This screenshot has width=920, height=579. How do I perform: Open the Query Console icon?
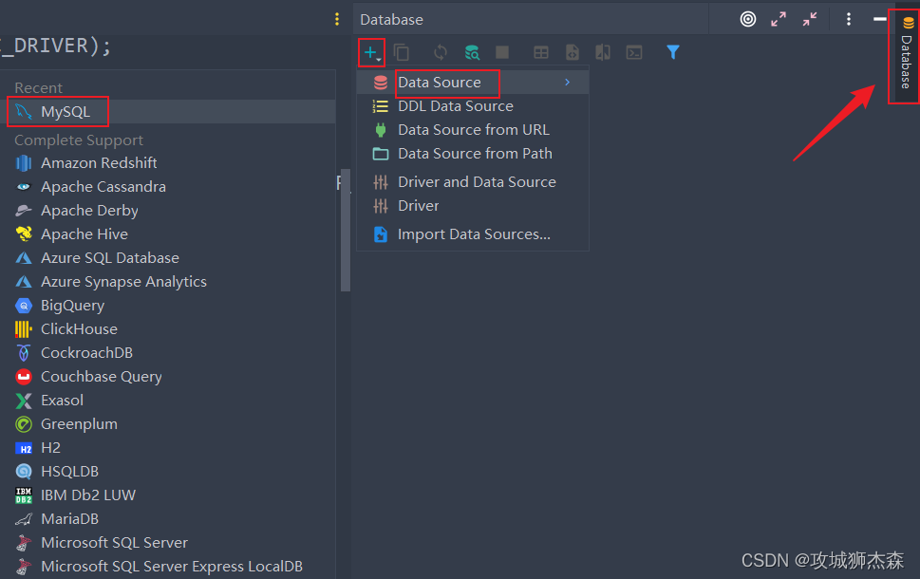pos(634,53)
